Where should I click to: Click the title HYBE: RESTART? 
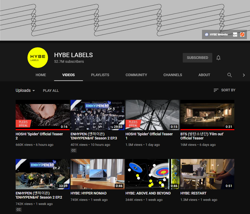point(193,193)
